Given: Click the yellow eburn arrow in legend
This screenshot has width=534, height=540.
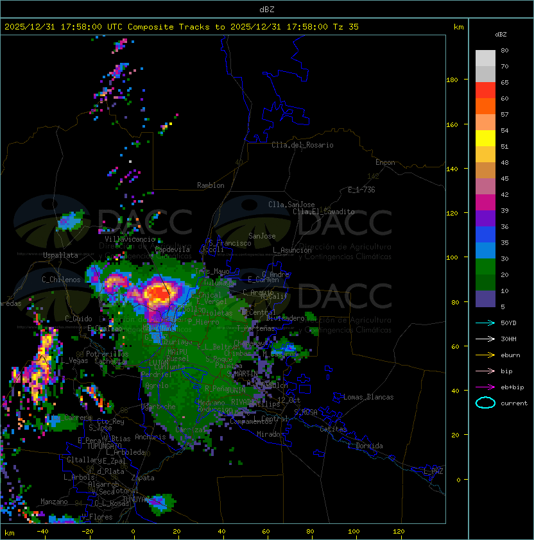Looking at the screenshot, I should click(x=485, y=355).
